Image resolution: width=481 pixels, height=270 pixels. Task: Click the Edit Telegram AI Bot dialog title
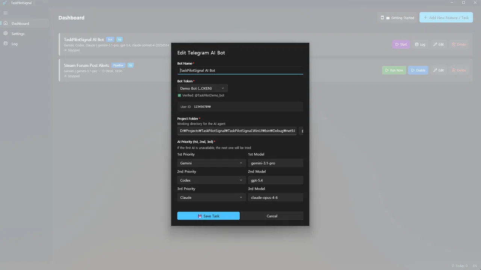(201, 53)
